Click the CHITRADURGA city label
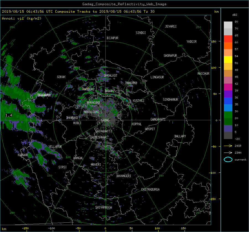 pyautogui.click(x=150, y=190)
